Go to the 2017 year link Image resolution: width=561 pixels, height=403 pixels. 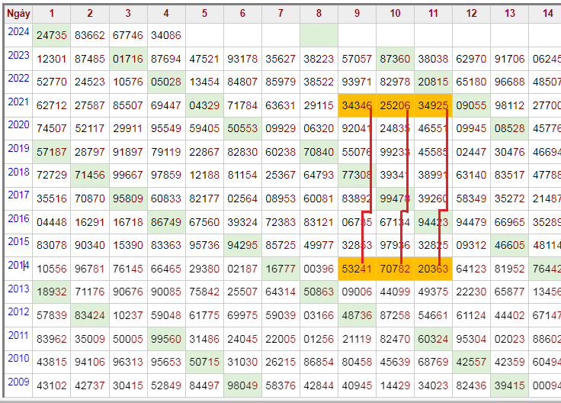click(18, 195)
